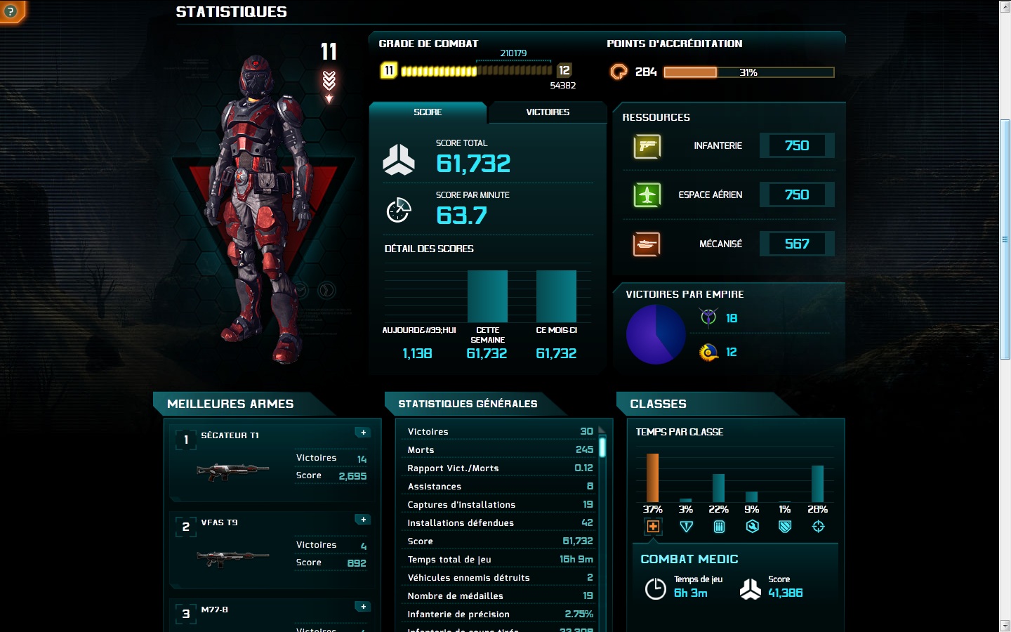Image resolution: width=1011 pixels, height=632 pixels.
Task: Click the Victoires par Empire pie chart
Action: pos(656,334)
